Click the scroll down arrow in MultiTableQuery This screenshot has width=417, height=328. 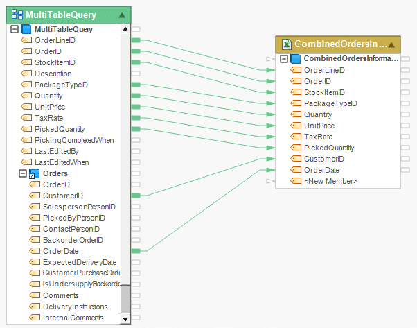[x=125, y=318]
